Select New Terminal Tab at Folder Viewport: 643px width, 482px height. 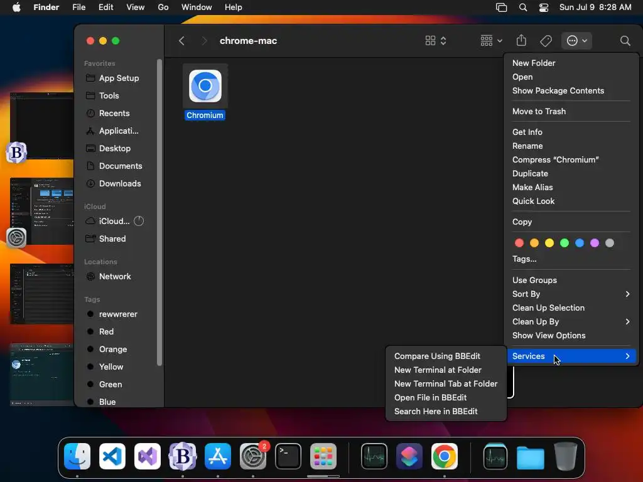tap(446, 384)
